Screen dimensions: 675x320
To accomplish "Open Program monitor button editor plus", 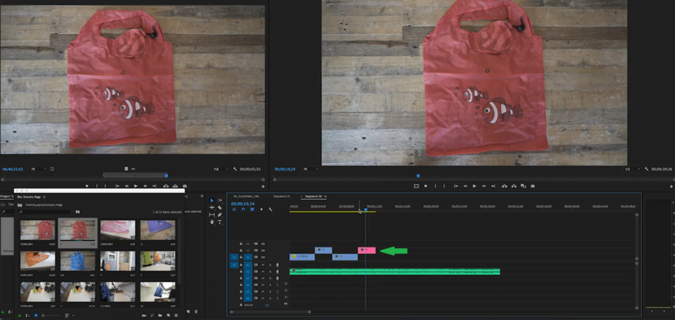I will pos(671,187).
